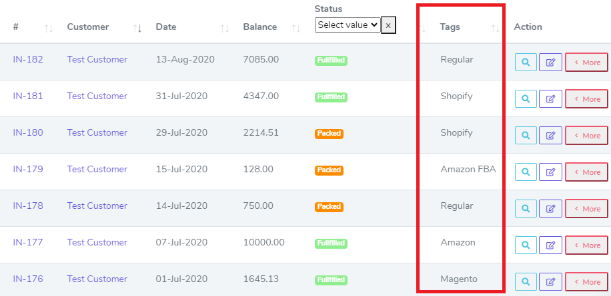Open the Status Select value dropdown

coord(348,25)
